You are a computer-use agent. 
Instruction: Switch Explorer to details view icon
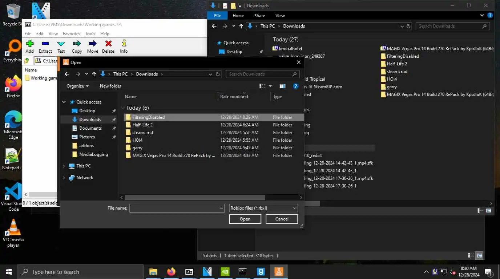coord(480,211)
